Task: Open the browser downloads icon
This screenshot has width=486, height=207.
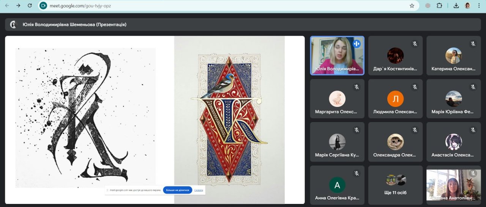Action: (456, 6)
